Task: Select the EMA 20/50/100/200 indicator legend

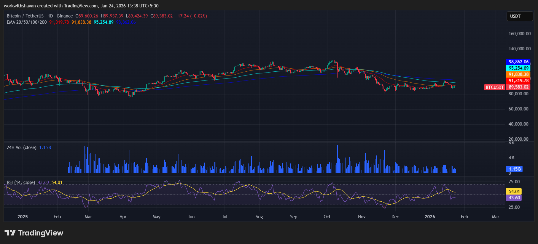Action: click(27, 22)
